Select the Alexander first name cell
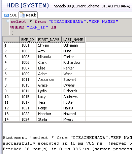 pyautogui.click(x=49, y=80)
